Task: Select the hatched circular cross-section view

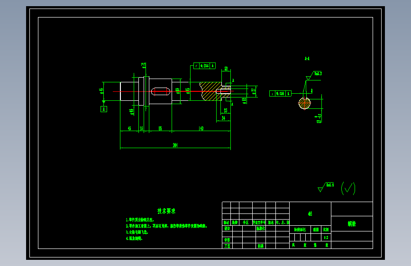Action: pyautogui.click(x=305, y=103)
